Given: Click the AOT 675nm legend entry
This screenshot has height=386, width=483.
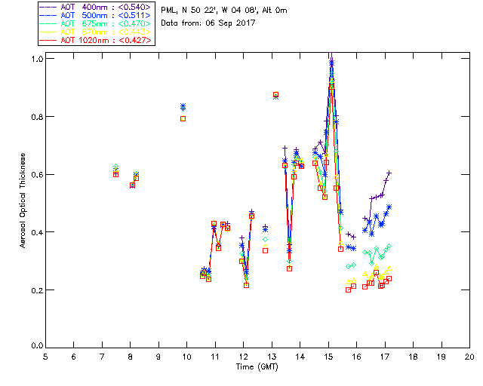Looking at the screenshot, I should pyautogui.click(x=96, y=23).
